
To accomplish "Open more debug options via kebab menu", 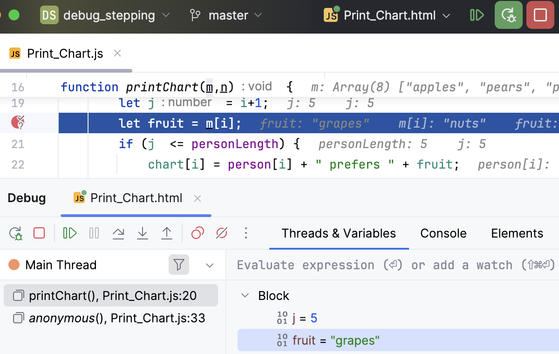I will point(245,233).
